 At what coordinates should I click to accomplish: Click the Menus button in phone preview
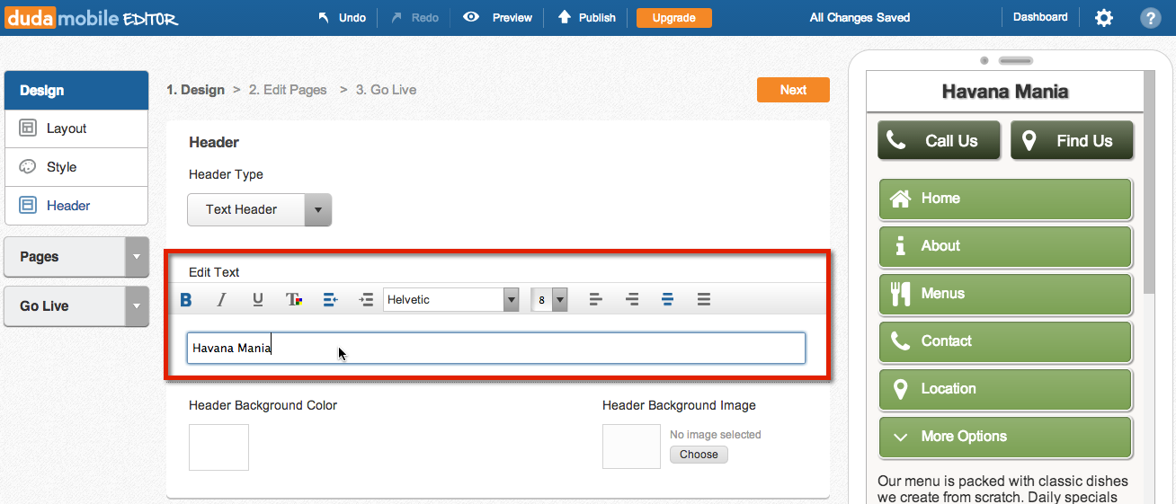click(1005, 294)
